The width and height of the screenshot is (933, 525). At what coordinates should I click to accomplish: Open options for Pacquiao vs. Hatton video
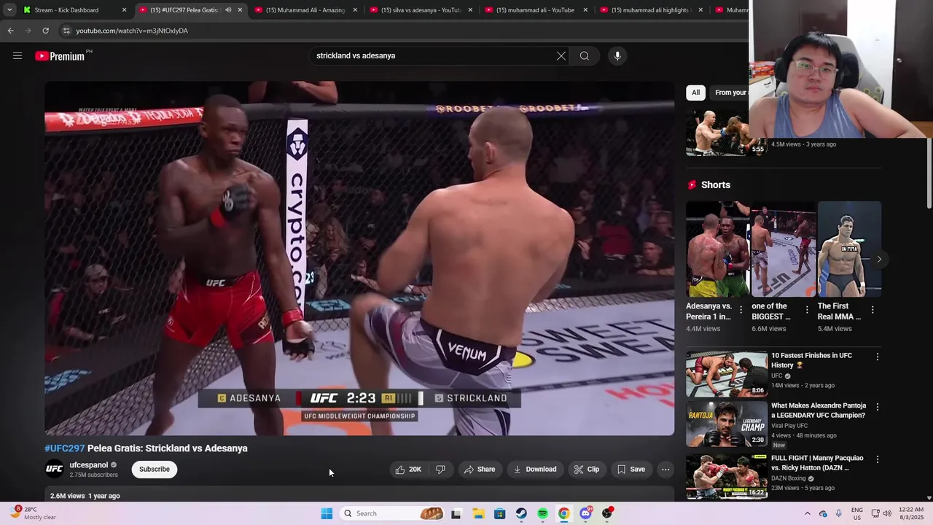[x=878, y=460]
